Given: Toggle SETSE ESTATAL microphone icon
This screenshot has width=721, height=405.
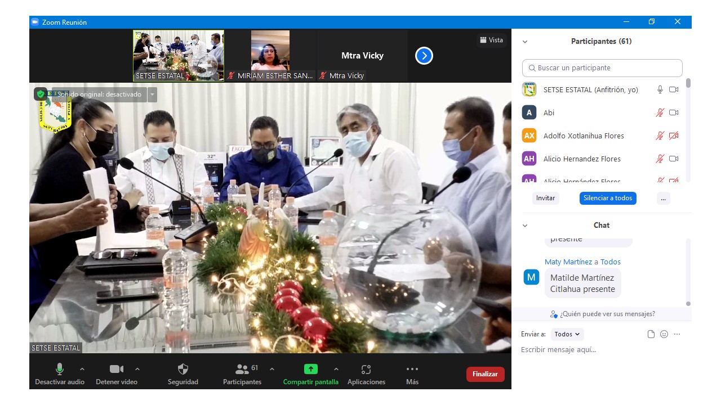Looking at the screenshot, I should tap(660, 89).
